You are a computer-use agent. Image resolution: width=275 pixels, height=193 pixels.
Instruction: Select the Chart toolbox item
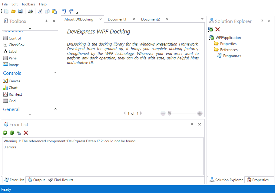coord(11,87)
